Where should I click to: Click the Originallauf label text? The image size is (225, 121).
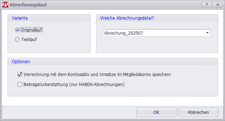click(32, 30)
